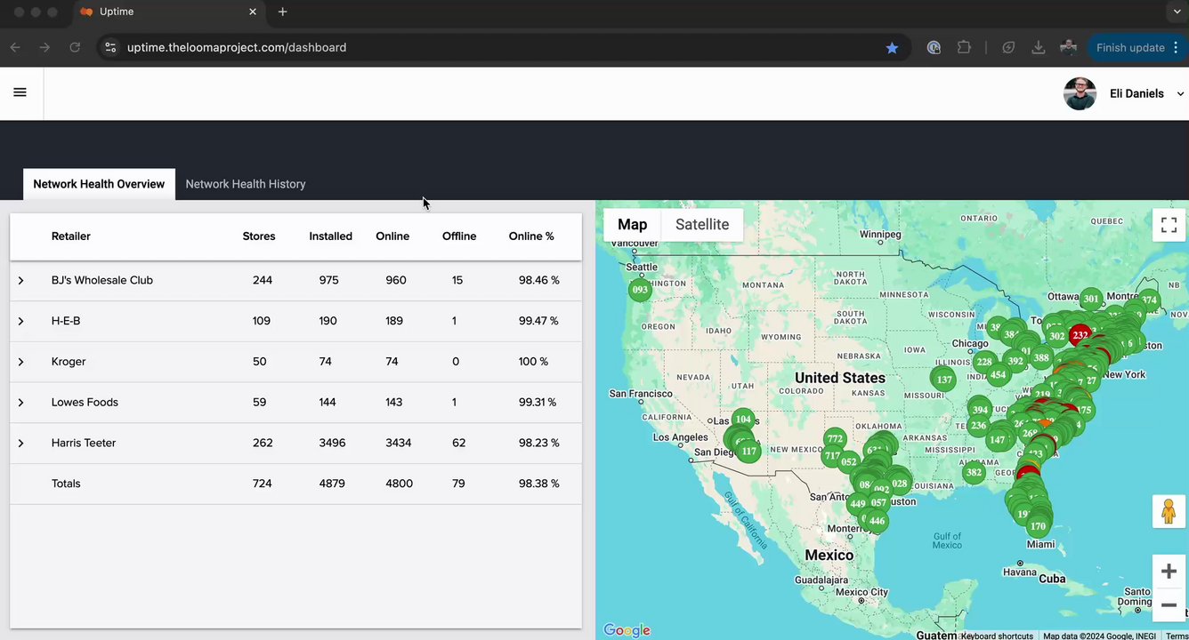Screen dimensions: 1189x640
Task: Expand the Kroger retailer row
Action: (x=20, y=362)
